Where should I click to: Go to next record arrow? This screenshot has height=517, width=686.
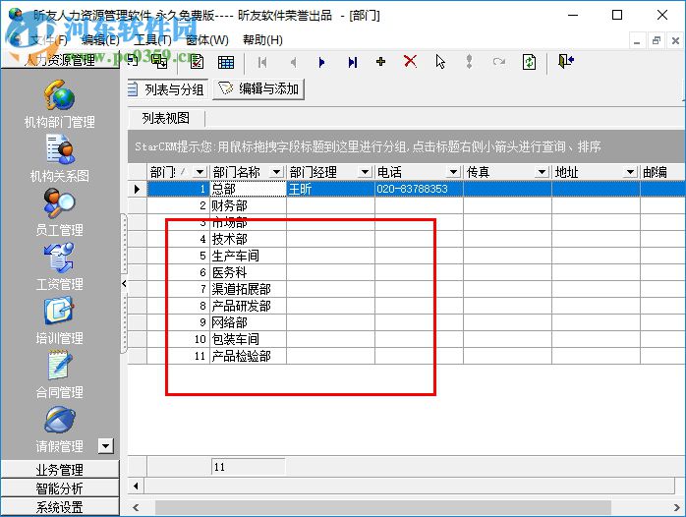point(322,62)
